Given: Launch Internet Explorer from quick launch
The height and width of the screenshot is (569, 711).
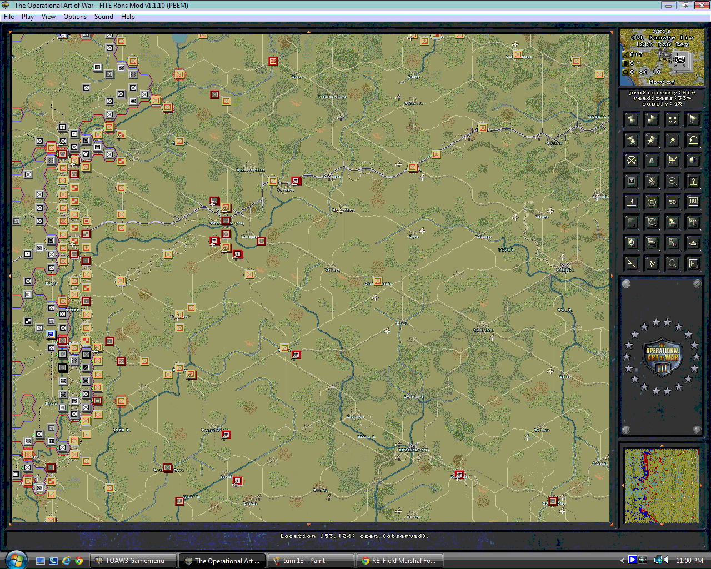Looking at the screenshot, I should point(66,561).
